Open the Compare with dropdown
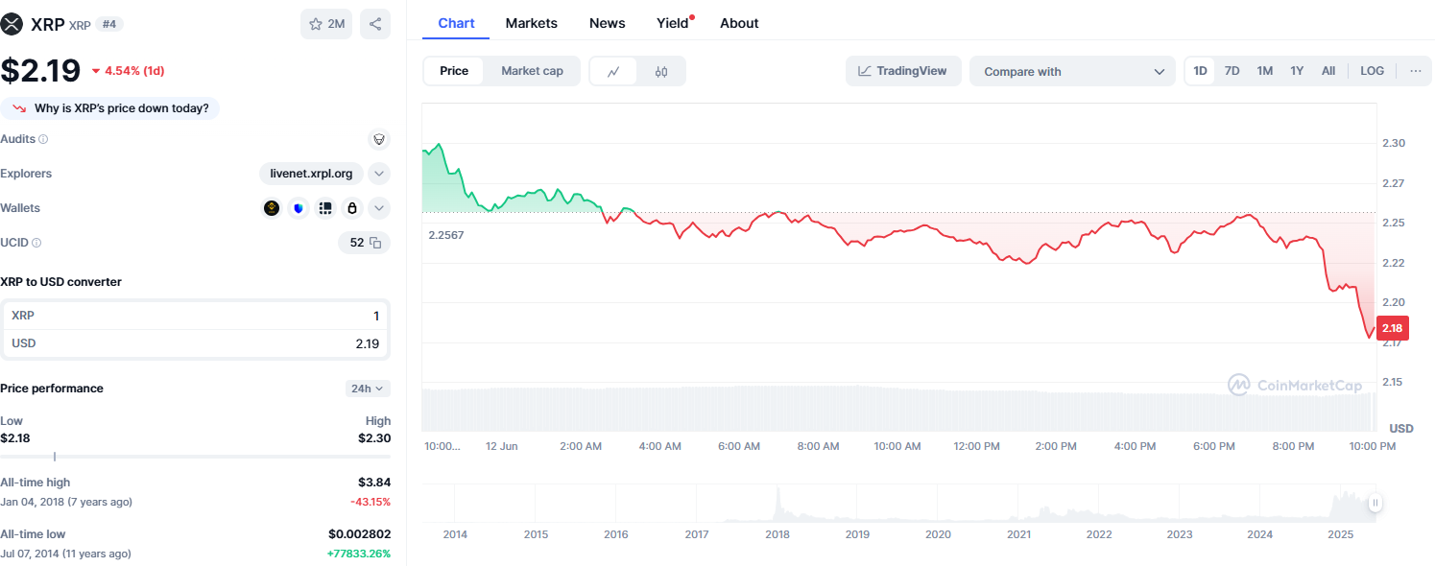The width and height of the screenshot is (1435, 566). click(1072, 71)
